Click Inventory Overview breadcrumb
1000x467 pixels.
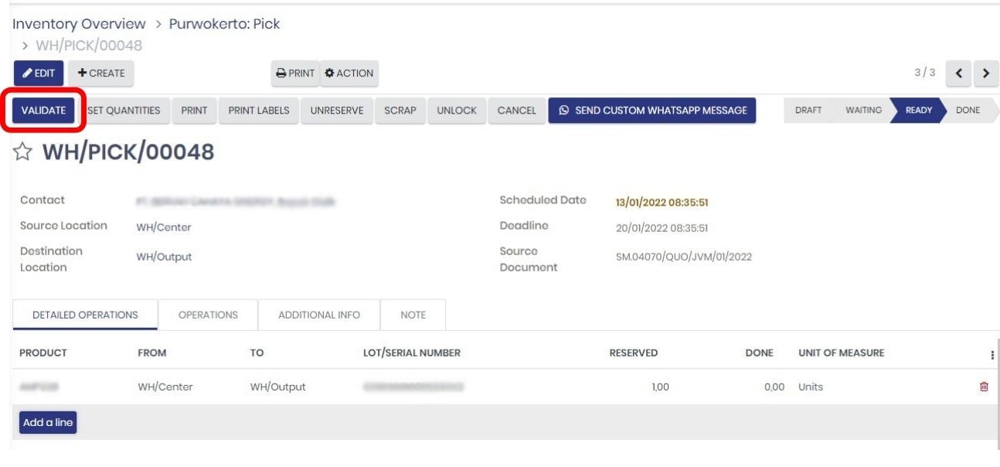click(79, 24)
